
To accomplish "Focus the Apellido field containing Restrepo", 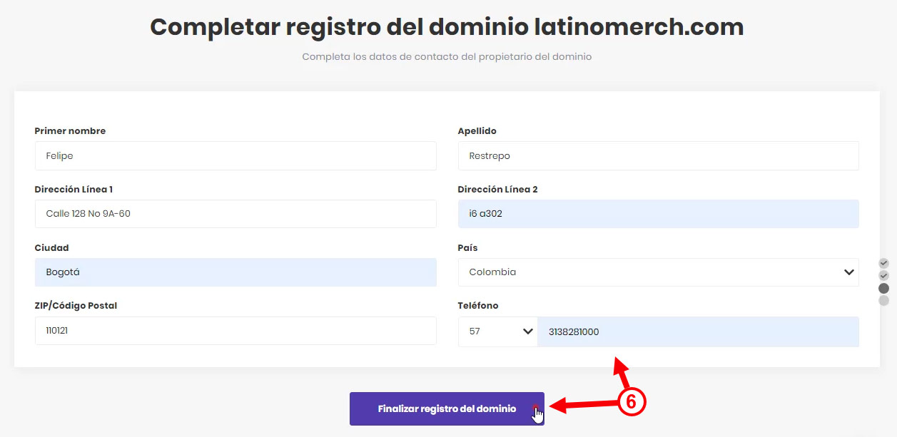I will pyautogui.click(x=658, y=155).
